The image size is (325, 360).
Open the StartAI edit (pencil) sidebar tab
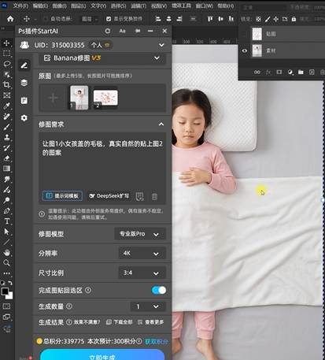(x=24, y=65)
